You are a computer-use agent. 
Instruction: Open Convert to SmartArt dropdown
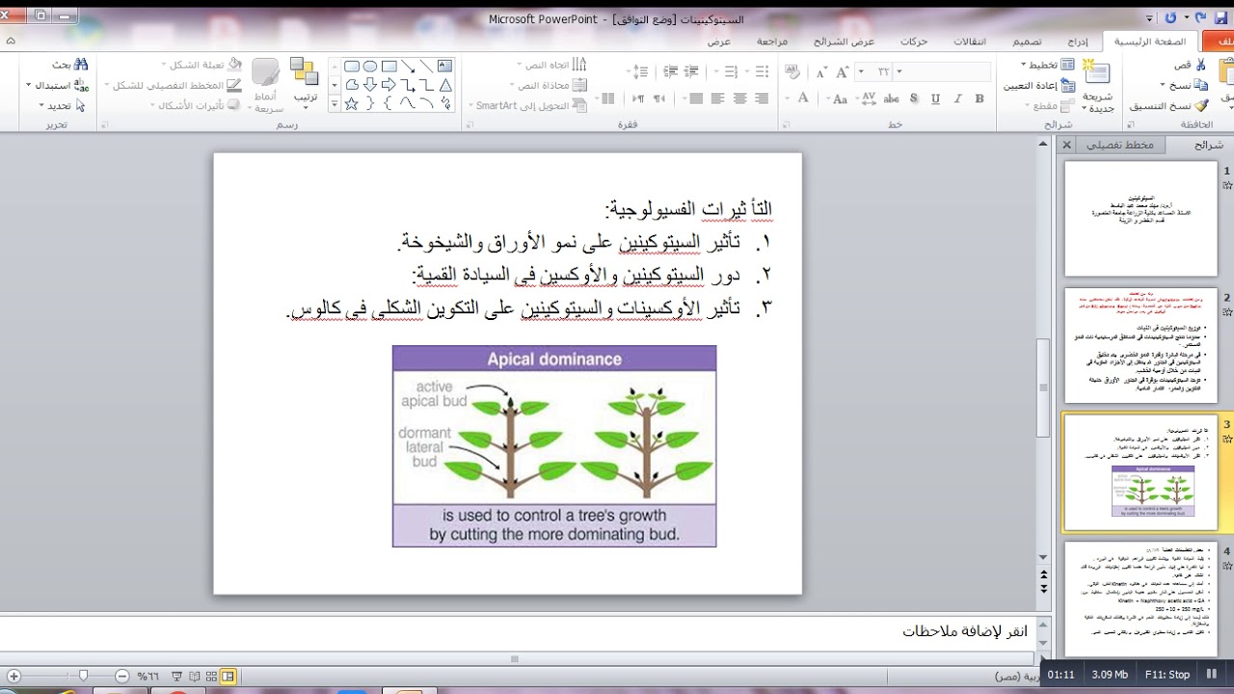[528, 106]
